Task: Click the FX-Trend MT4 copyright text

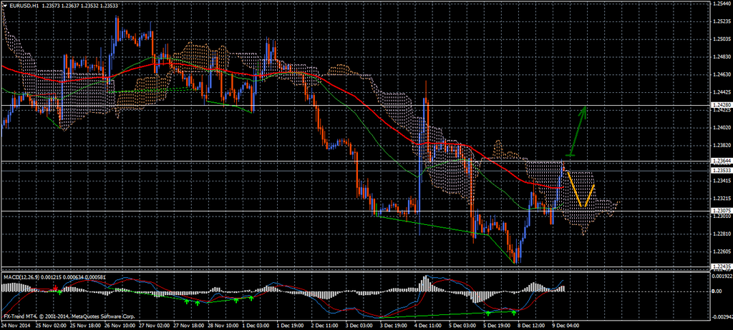Action: [68, 316]
